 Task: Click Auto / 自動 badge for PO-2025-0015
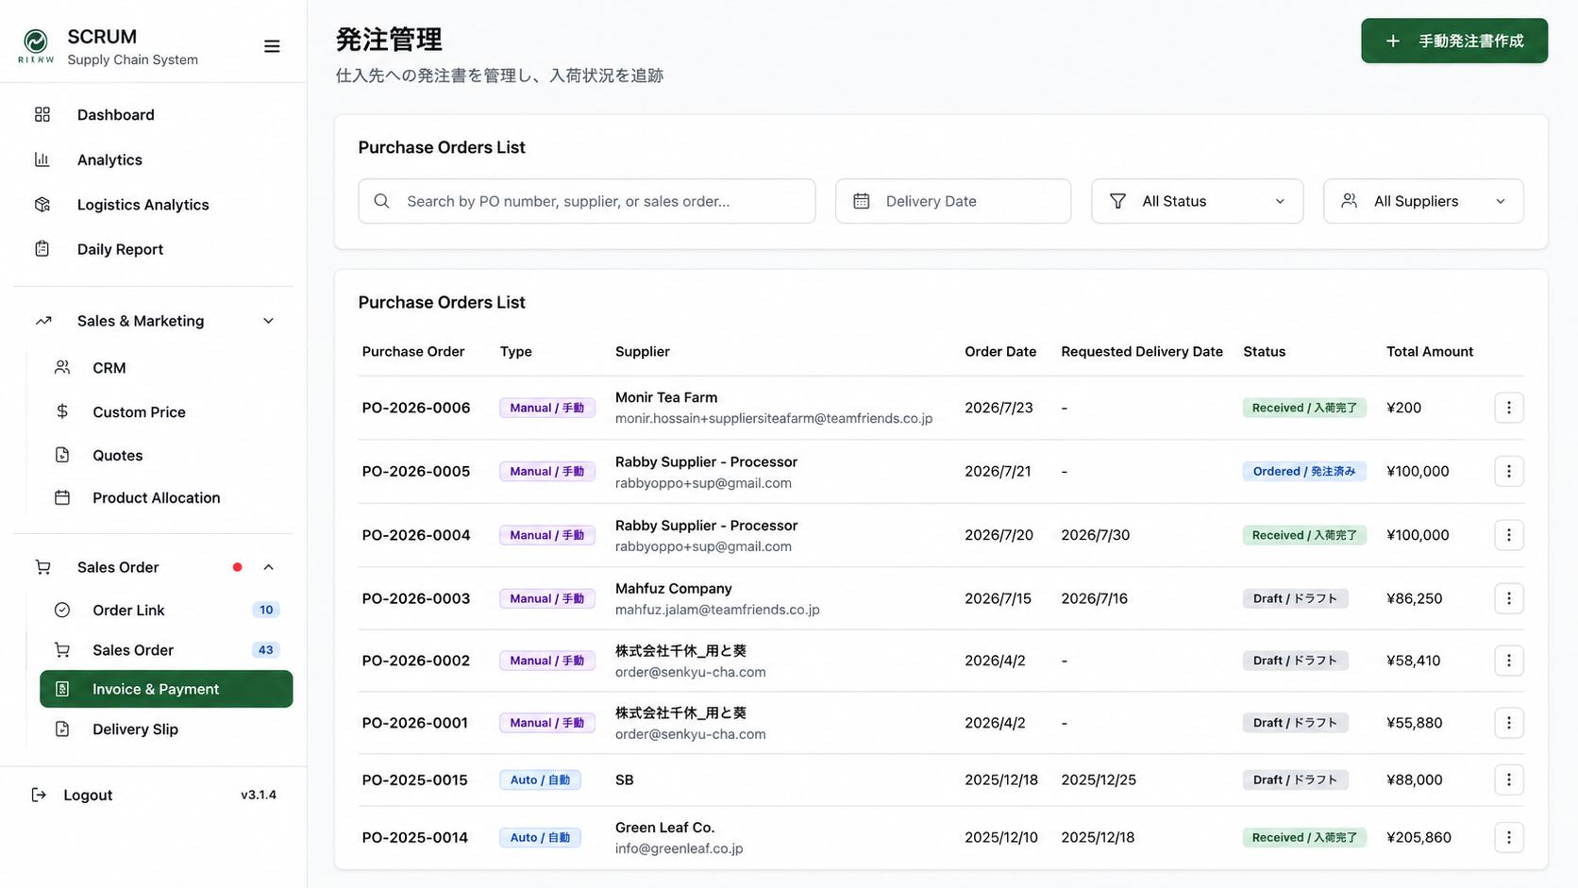[540, 779]
